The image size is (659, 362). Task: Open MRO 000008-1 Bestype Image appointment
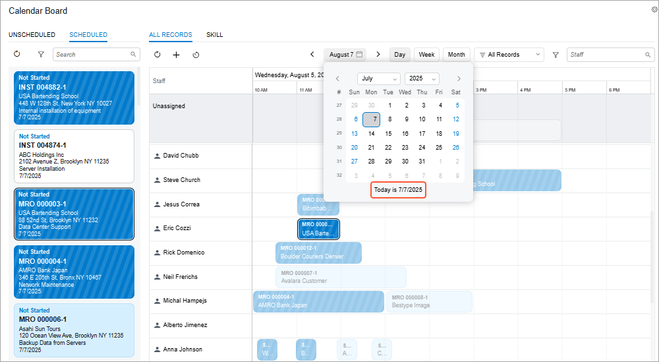pyautogui.click(x=429, y=301)
